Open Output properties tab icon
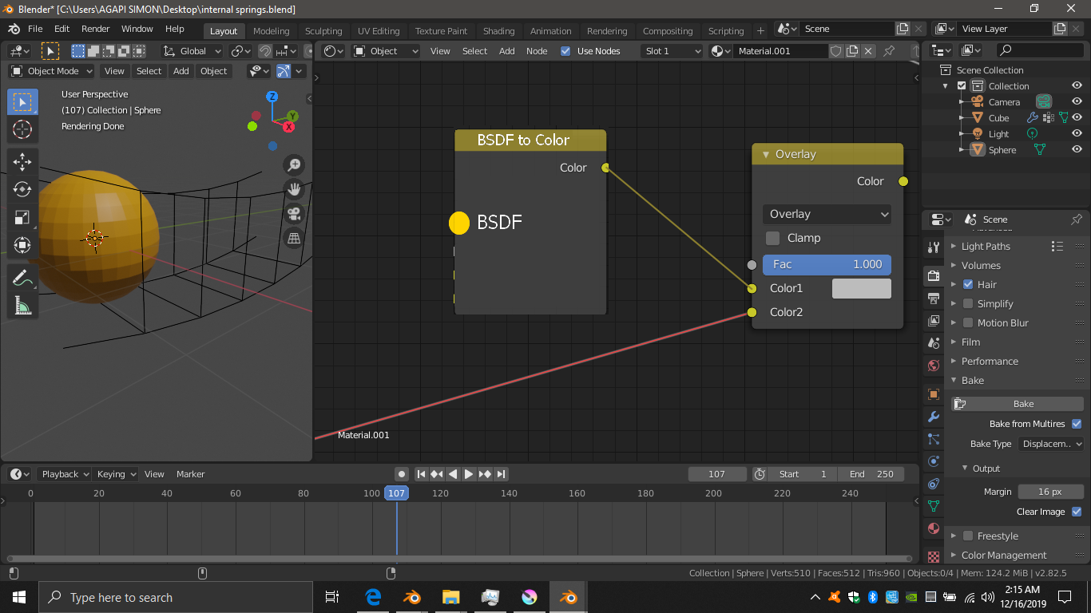Viewport: 1091px width, 613px height. point(933,299)
